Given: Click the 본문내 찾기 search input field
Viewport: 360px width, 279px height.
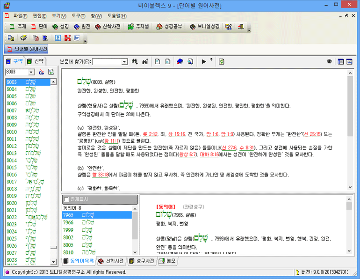Looking at the screenshot, I should [x=107, y=62].
